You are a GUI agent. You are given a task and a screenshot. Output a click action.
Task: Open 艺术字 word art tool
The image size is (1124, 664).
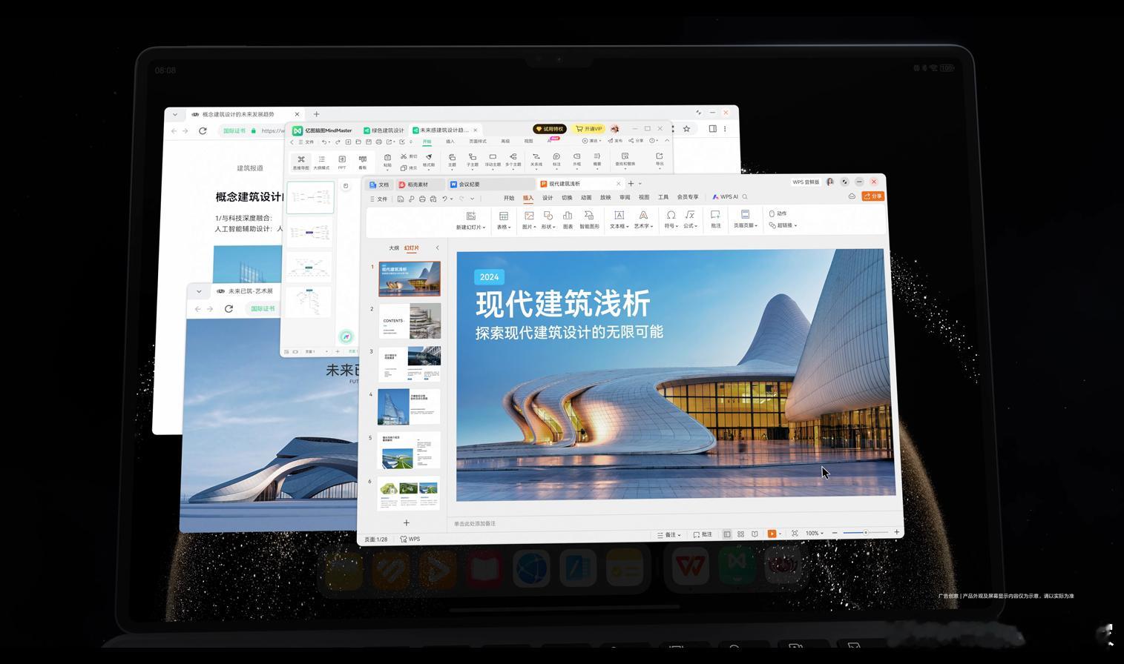click(643, 220)
